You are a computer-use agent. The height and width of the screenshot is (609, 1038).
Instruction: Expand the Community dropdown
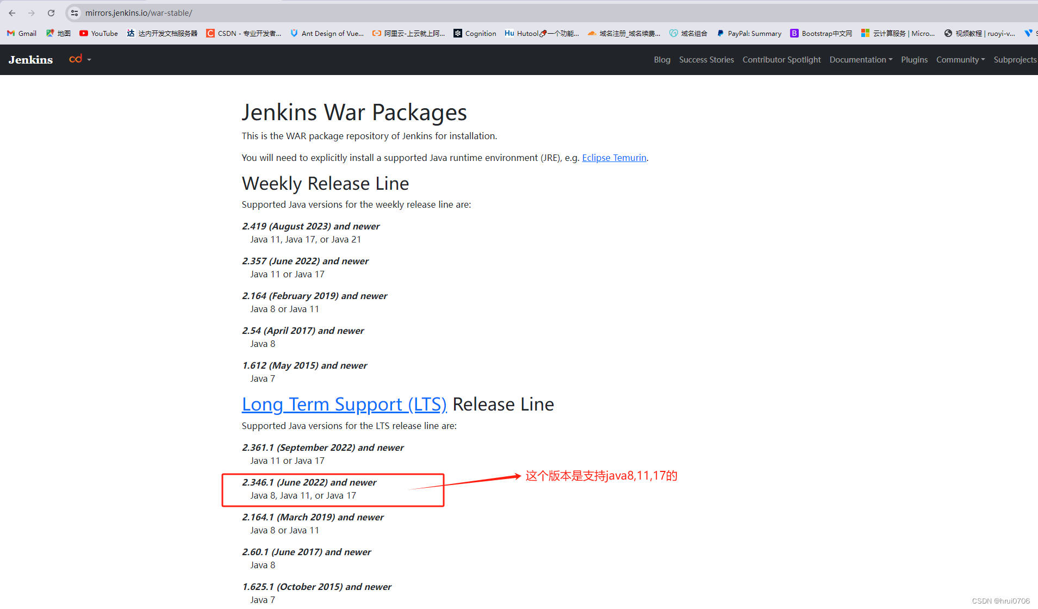click(x=960, y=59)
